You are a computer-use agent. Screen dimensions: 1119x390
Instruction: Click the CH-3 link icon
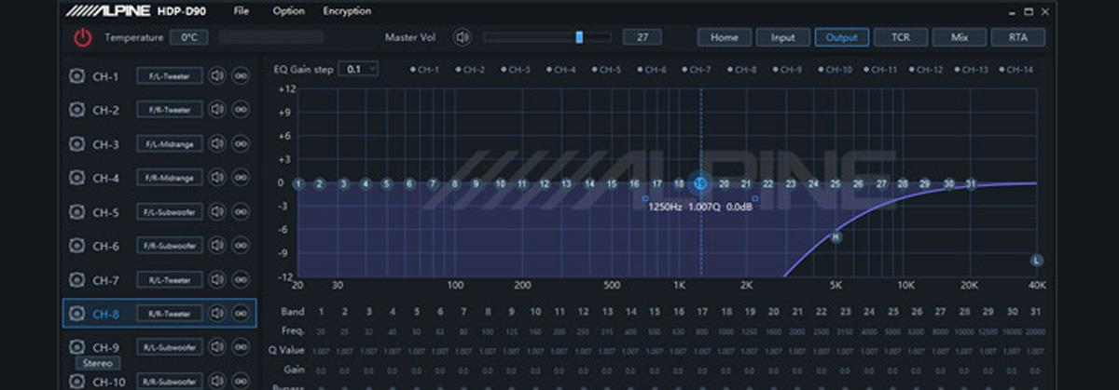click(x=241, y=144)
